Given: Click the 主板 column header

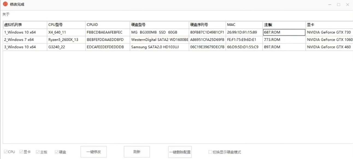Looking at the screenshot, I should [284, 25].
